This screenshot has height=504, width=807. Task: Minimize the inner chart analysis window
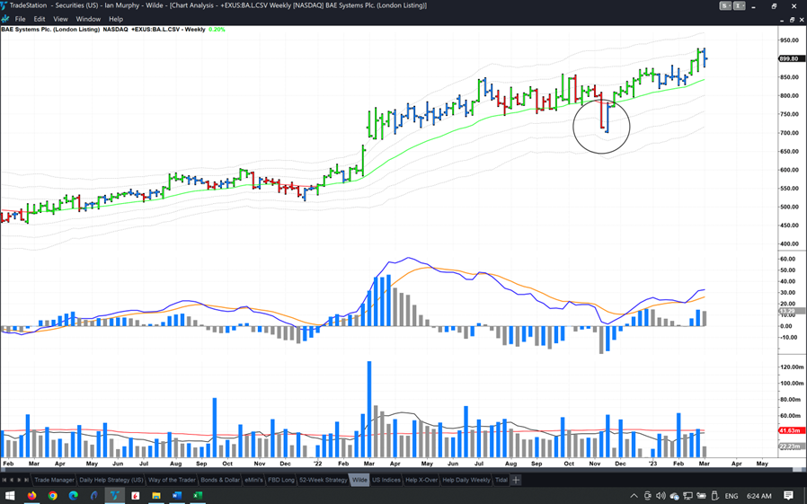coord(783,19)
